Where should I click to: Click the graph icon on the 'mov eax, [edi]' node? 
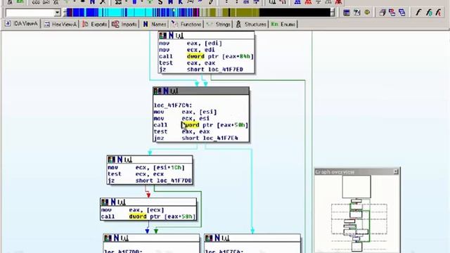(x=179, y=36)
